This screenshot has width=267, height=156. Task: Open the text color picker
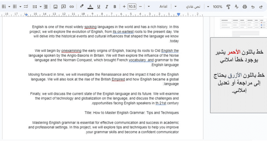coord(90,7)
